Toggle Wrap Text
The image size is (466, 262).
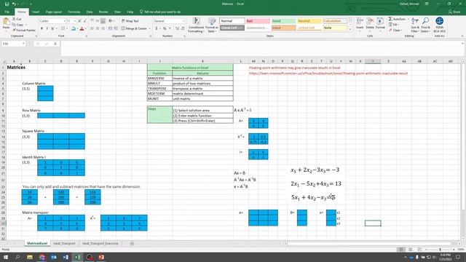pyautogui.click(x=130, y=21)
